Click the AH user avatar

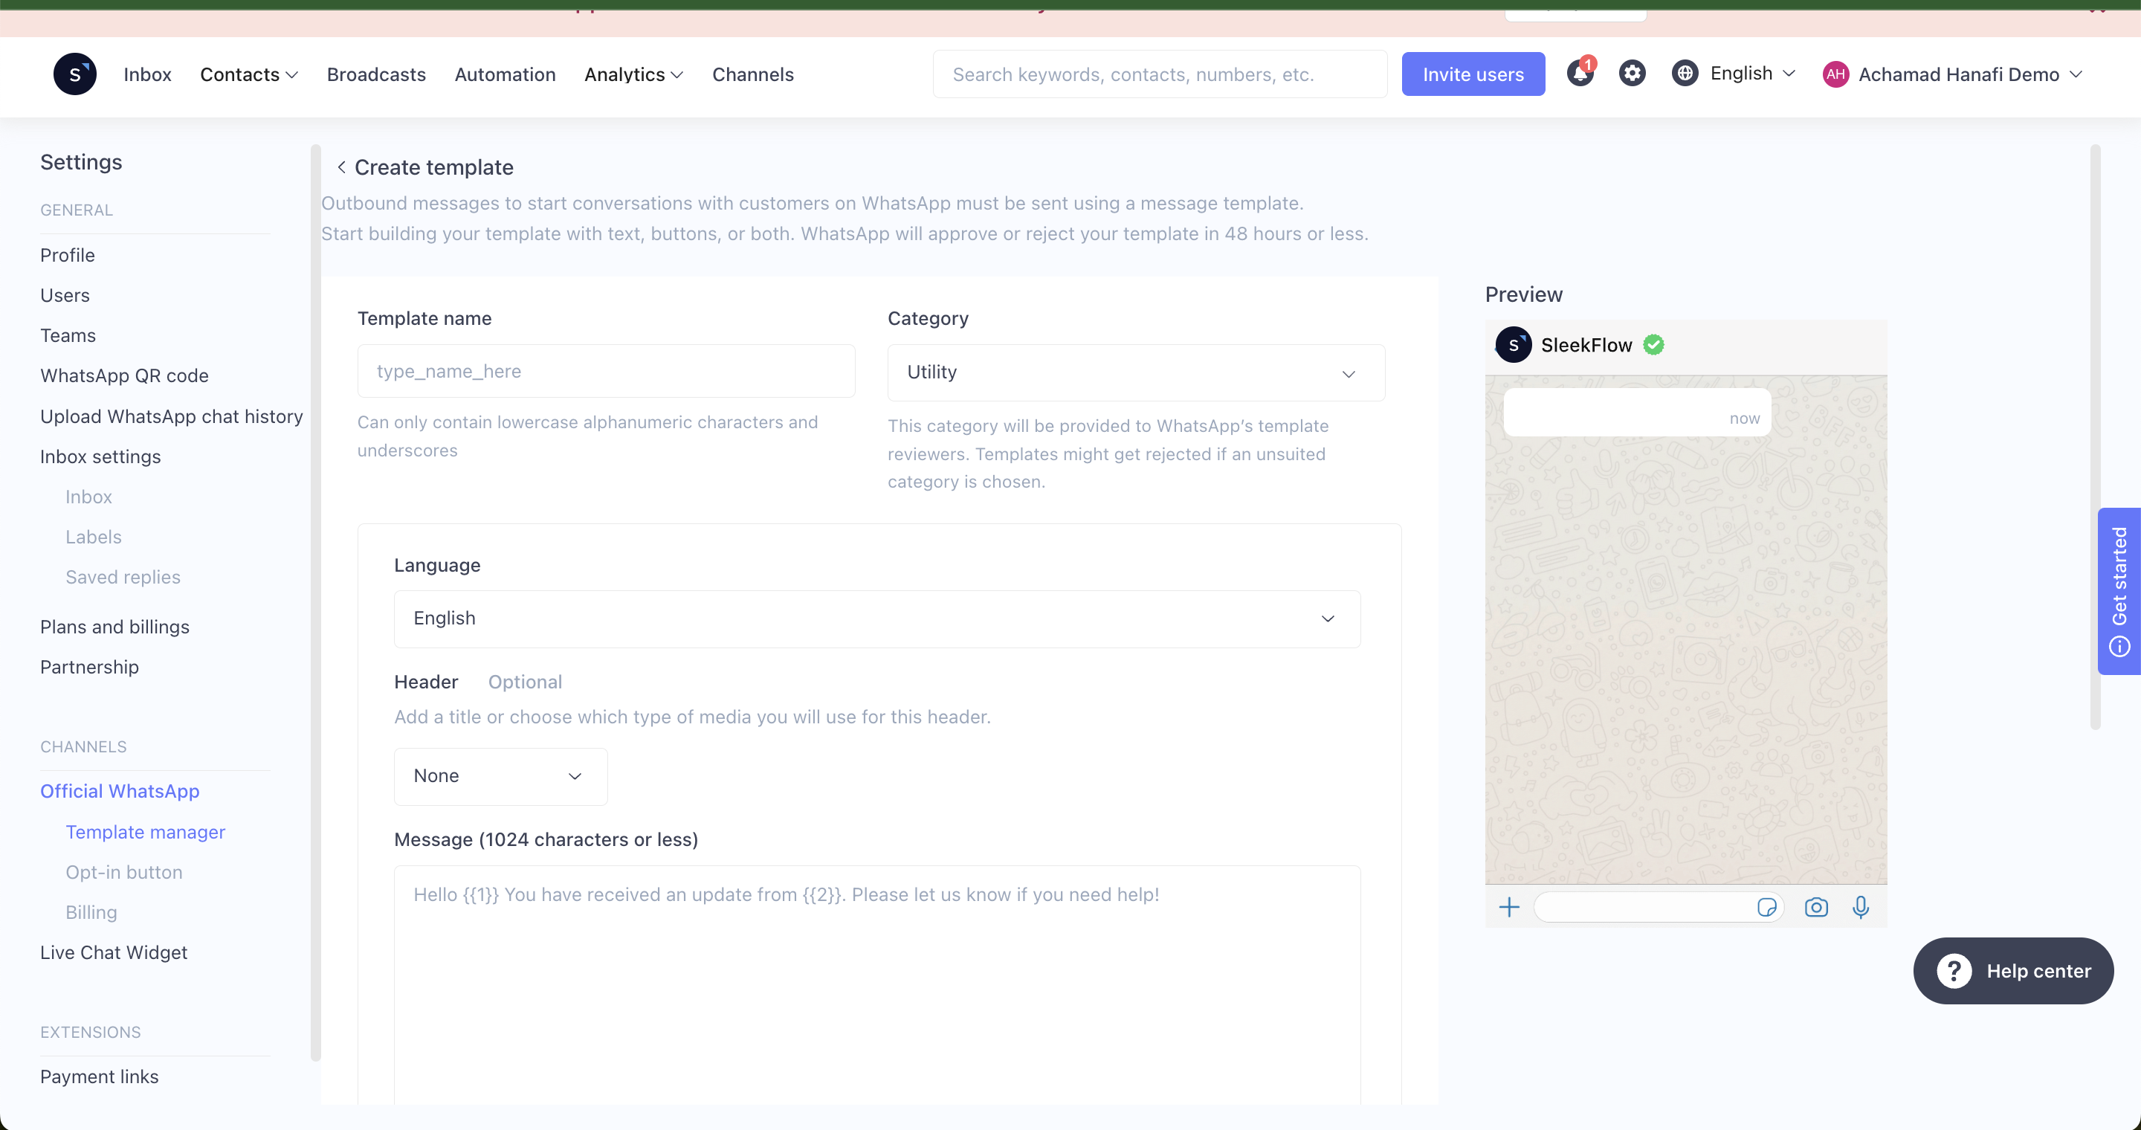[x=1835, y=74]
